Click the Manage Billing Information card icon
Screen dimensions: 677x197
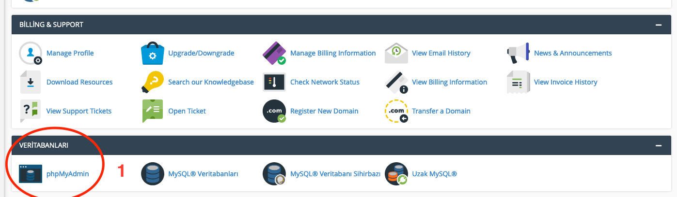pos(274,53)
